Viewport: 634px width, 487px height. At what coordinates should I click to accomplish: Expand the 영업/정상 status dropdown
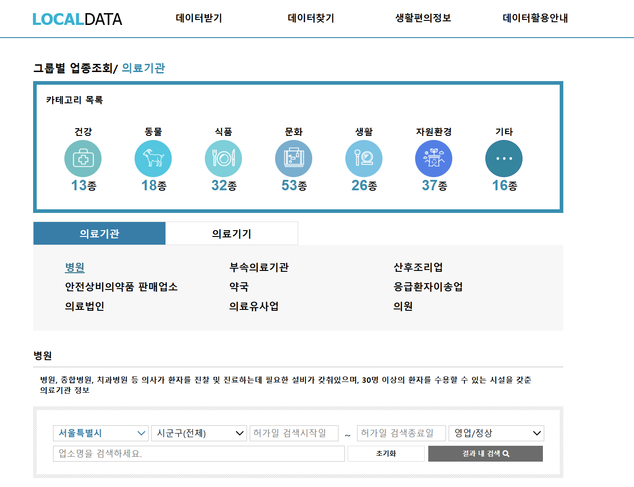496,433
